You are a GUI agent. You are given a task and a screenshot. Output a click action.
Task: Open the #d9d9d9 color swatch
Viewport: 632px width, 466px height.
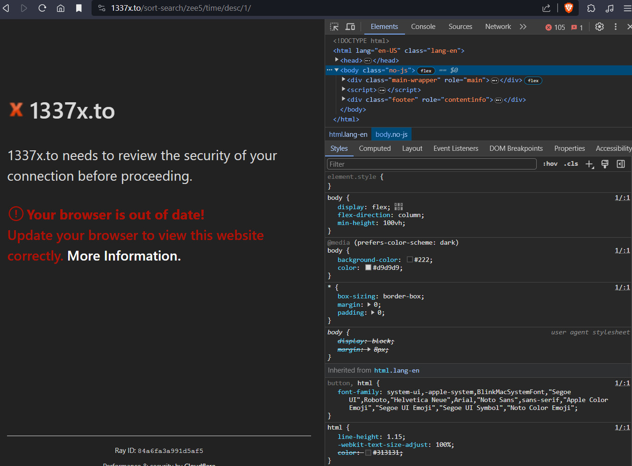coord(368,268)
